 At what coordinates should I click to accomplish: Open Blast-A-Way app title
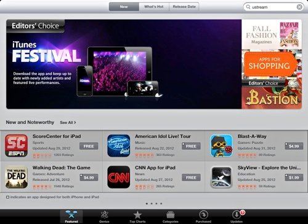point(252,136)
